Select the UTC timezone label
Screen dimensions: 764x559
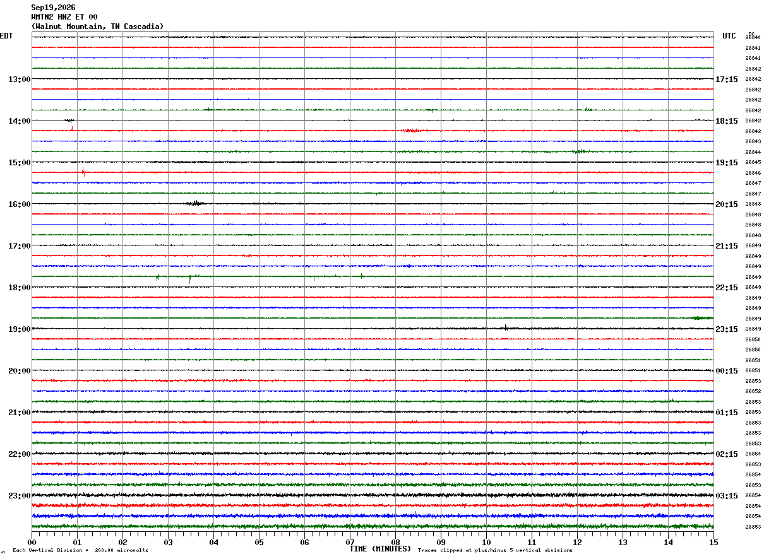pyautogui.click(x=729, y=36)
